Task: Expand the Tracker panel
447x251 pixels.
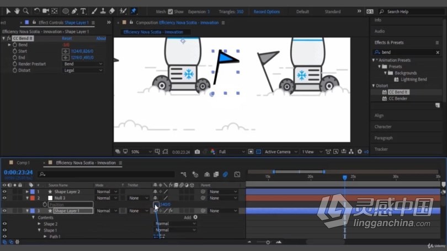Action: pyautogui.click(x=381, y=149)
